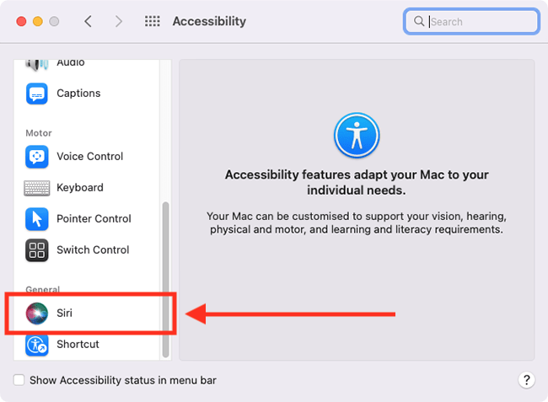Click the Search field
548x402 pixels.
pos(471,22)
